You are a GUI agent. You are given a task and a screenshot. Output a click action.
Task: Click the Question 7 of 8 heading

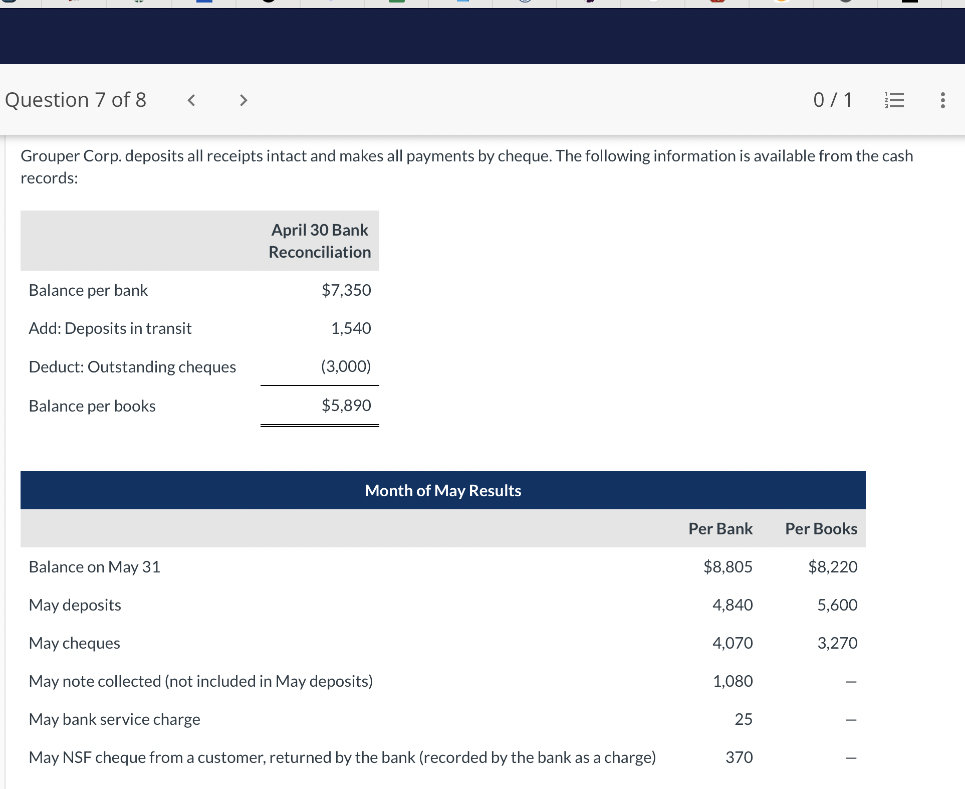click(76, 100)
